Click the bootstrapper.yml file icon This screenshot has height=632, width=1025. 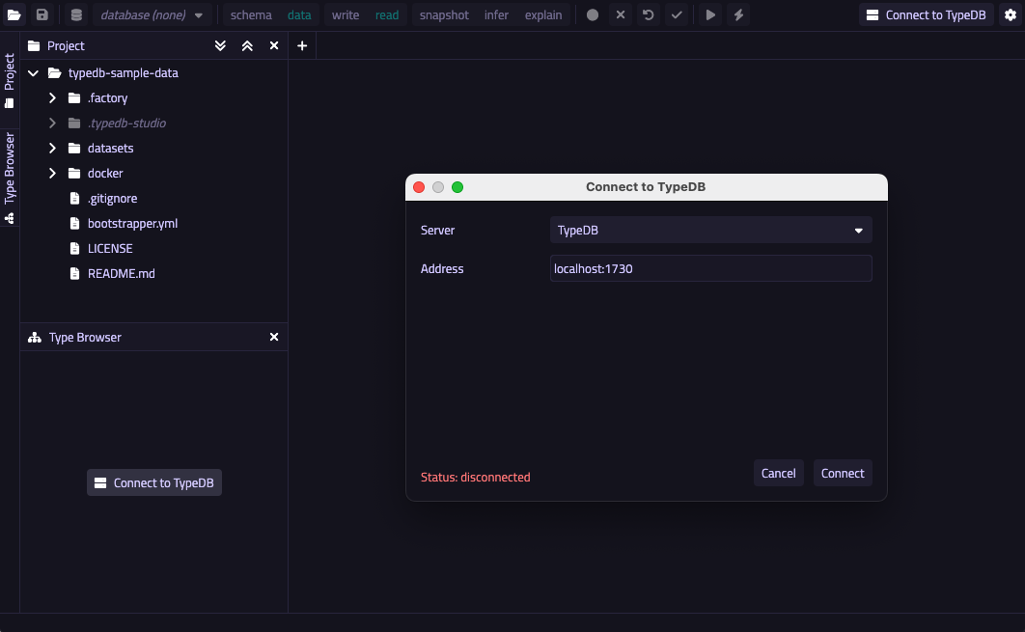74,224
